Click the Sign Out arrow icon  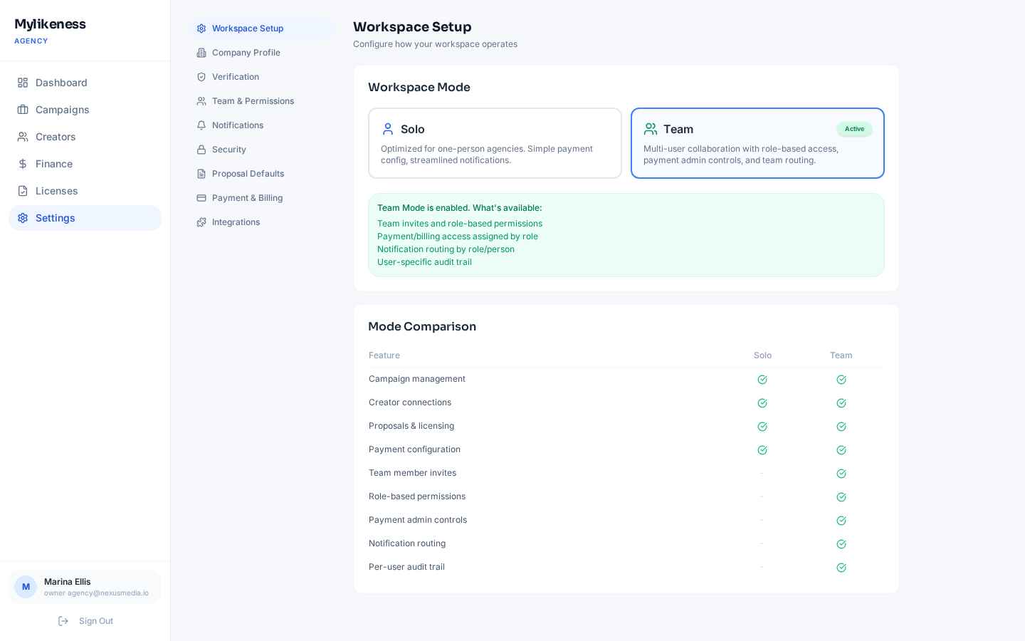click(x=63, y=621)
